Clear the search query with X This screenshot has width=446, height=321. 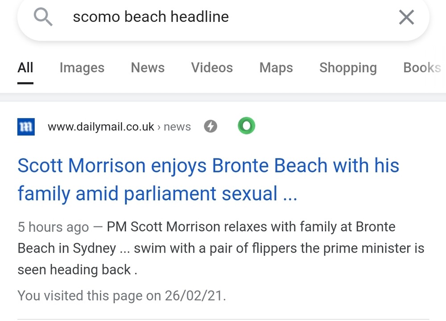click(406, 17)
